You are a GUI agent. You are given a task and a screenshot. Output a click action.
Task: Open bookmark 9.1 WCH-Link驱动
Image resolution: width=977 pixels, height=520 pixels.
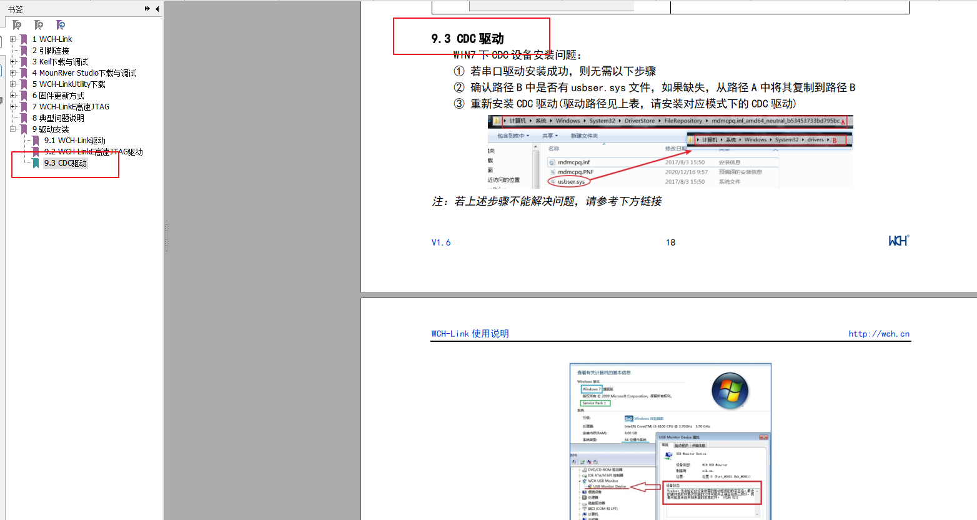point(74,141)
